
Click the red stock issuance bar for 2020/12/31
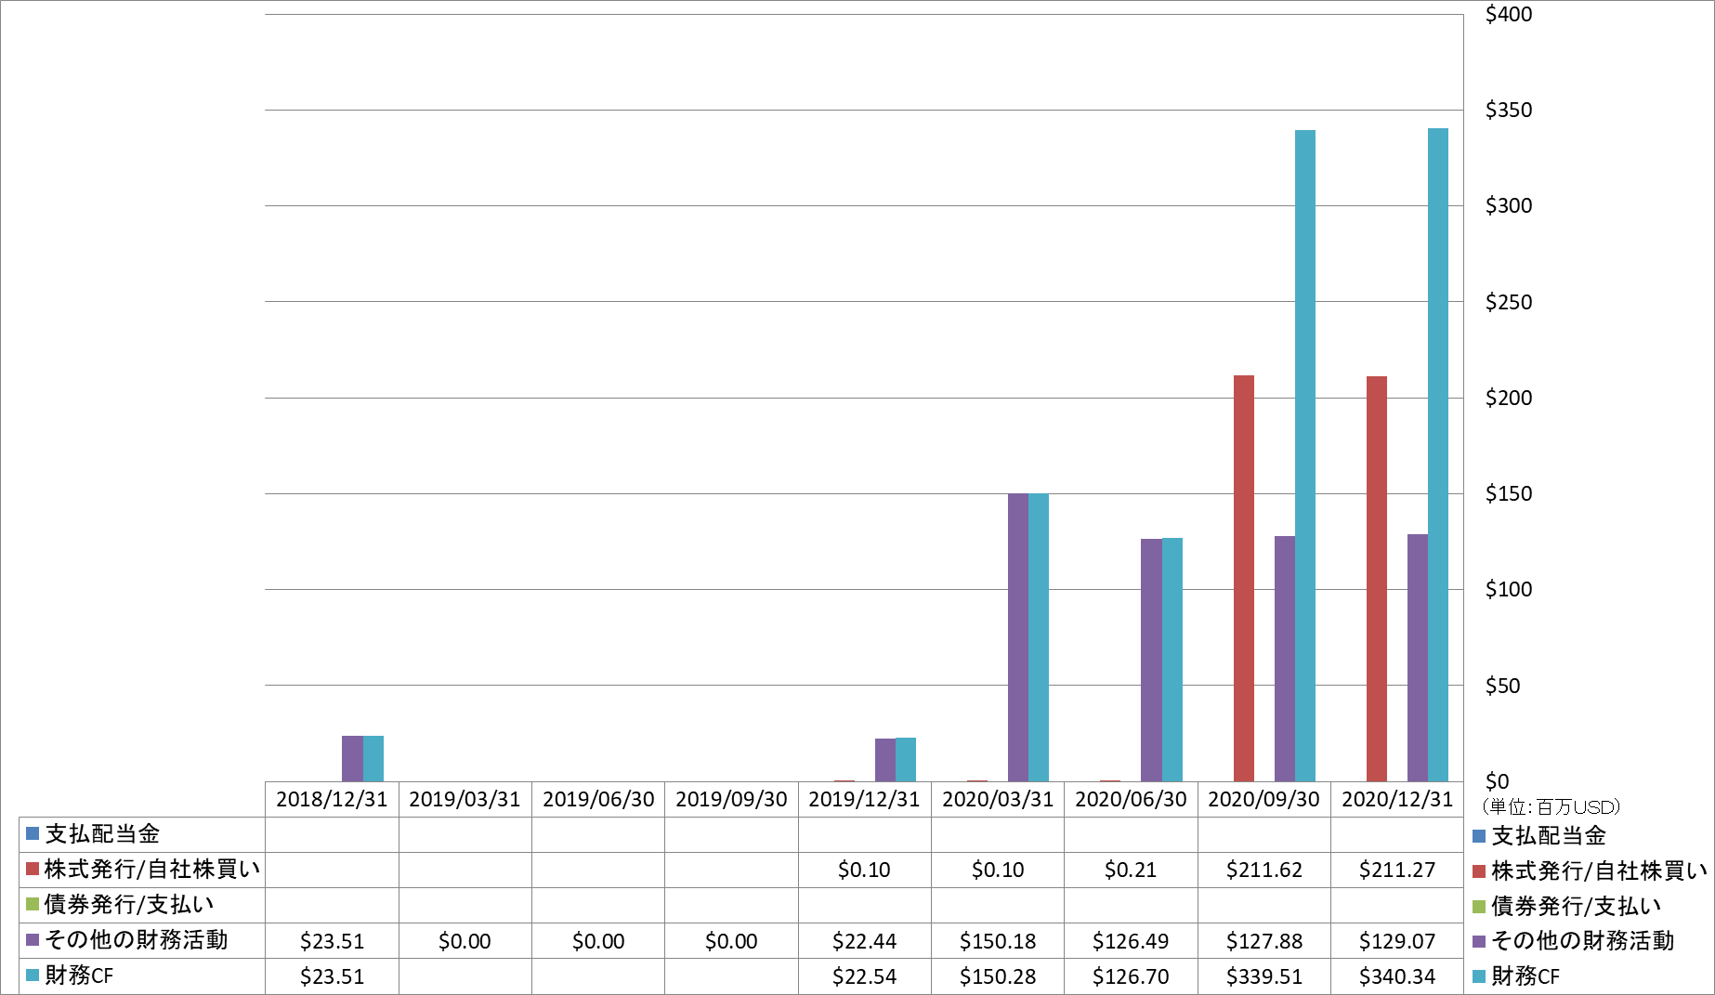click(x=1377, y=579)
